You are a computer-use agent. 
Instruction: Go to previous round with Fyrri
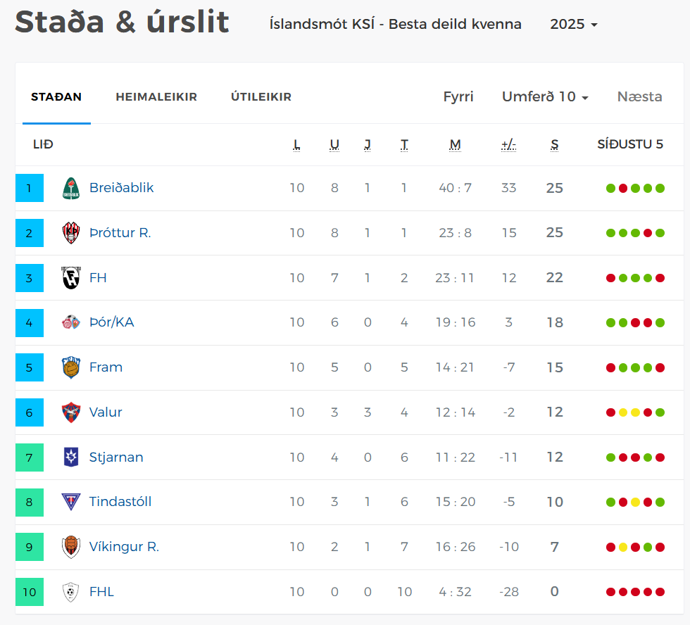[x=458, y=96]
